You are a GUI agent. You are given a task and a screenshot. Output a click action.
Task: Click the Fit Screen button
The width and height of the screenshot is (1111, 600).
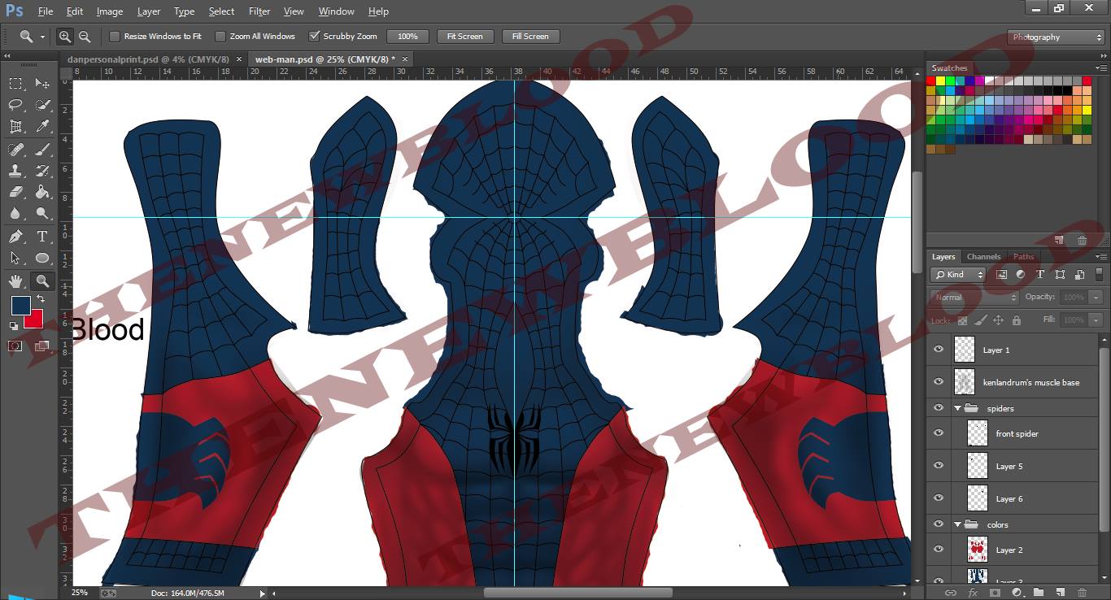pos(465,37)
